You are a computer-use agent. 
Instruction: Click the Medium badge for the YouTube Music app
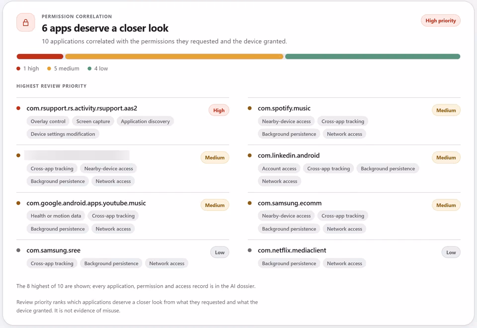215,205
